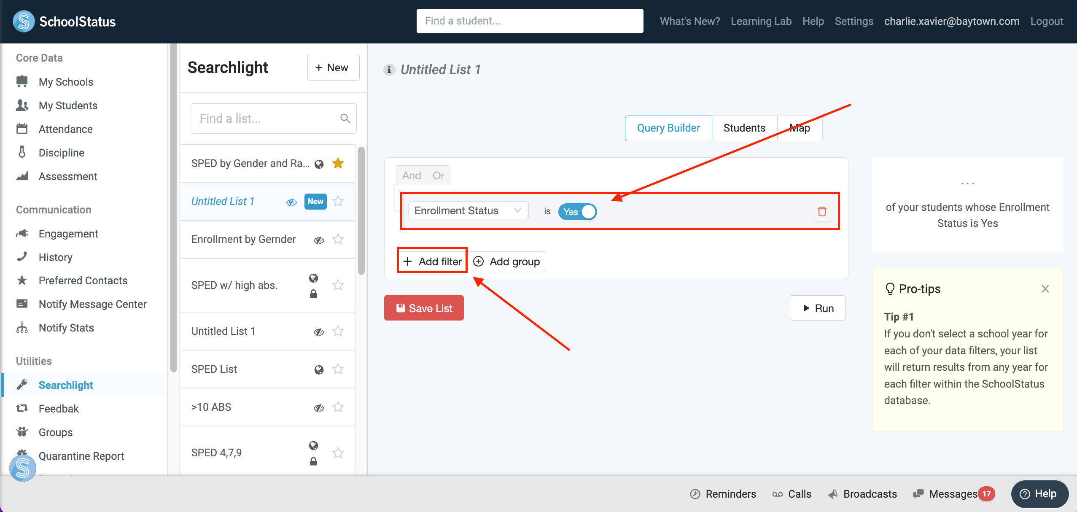Open Broadcasts from the bottom bar
Screen dimensions: 1077x512
pos(862,494)
